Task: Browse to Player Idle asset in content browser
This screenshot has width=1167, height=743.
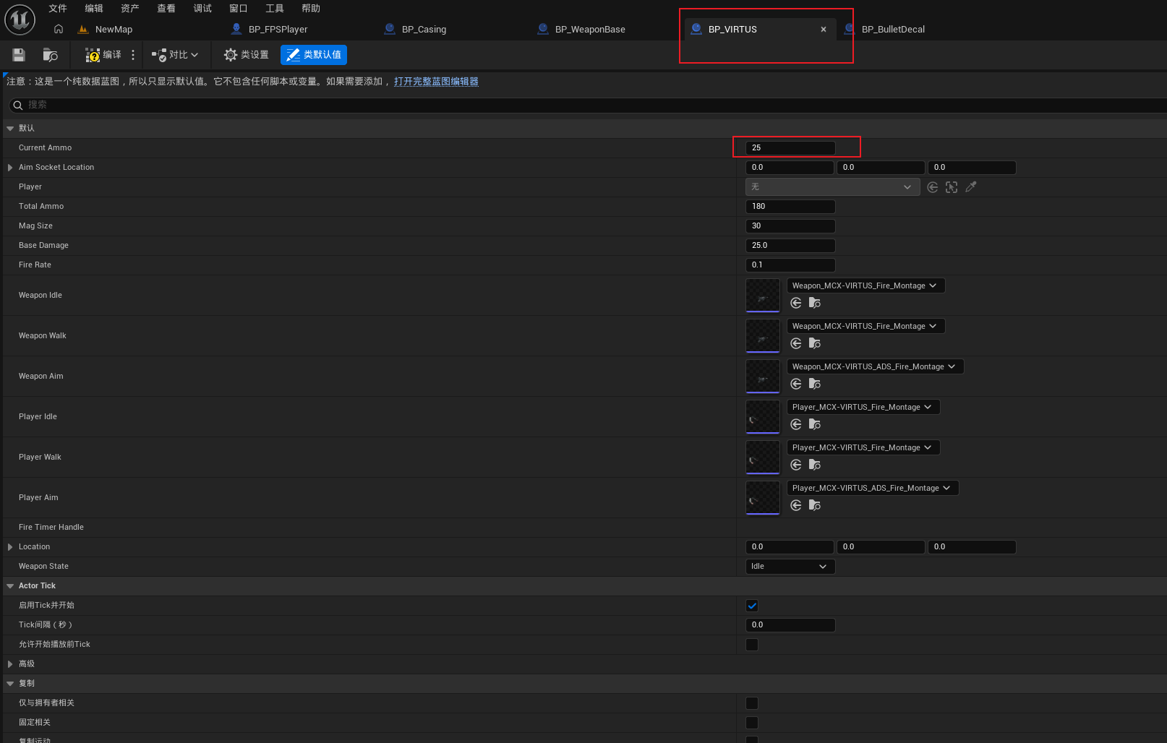Action: point(815,424)
